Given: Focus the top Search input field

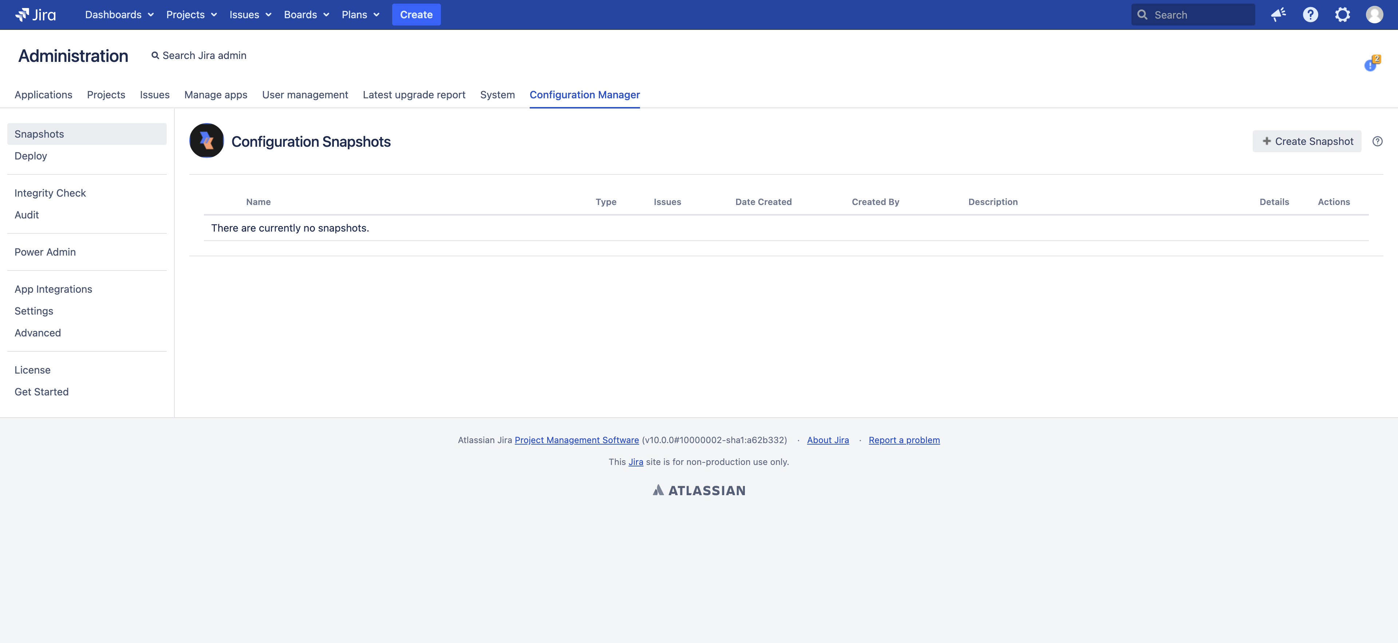Looking at the screenshot, I should [1193, 15].
